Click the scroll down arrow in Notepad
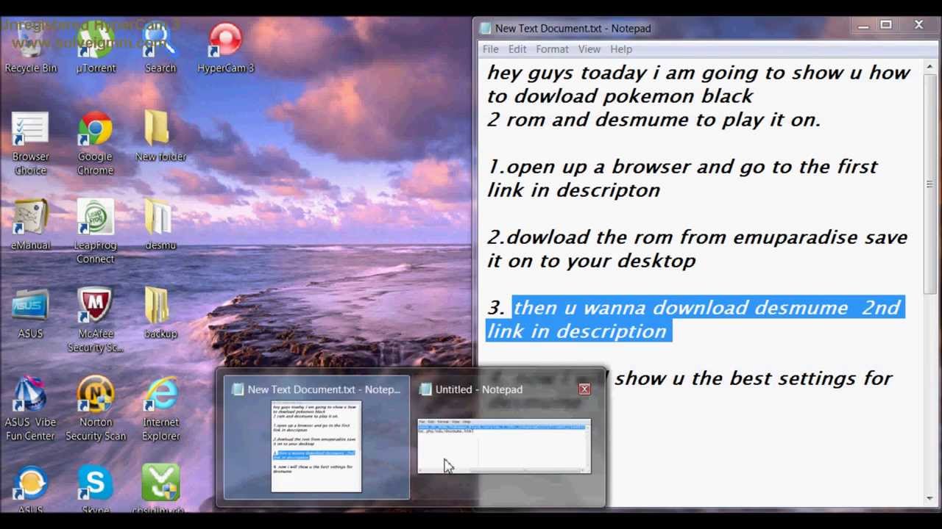Viewport: 942px width, 529px height. pos(930,499)
